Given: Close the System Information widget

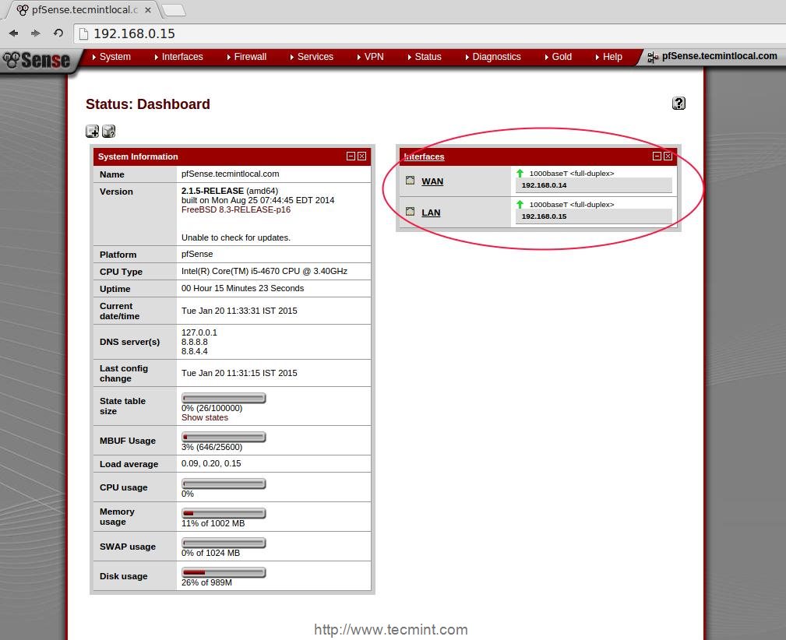Looking at the screenshot, I should click(x=361, y=156).
